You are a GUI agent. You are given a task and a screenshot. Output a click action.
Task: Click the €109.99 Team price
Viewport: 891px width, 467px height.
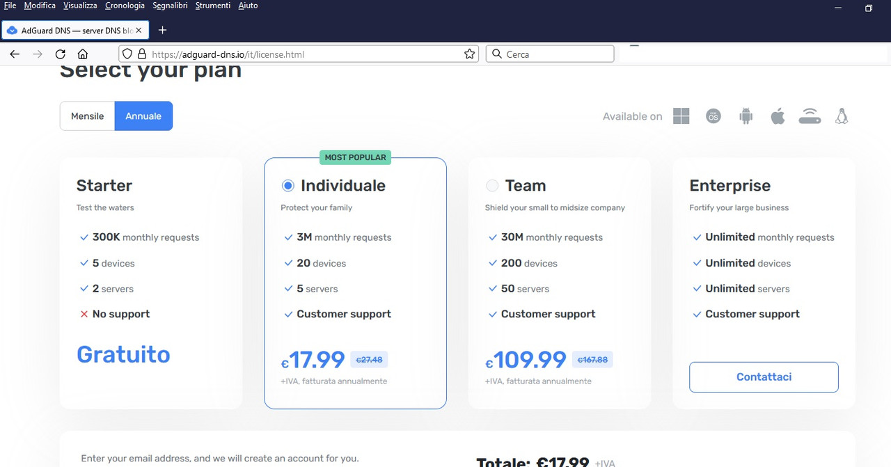coord(526,360)
